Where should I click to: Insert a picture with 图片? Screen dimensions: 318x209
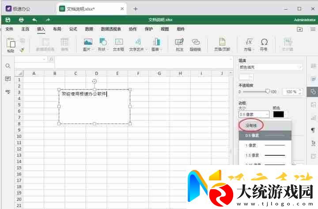pos(88,45)
